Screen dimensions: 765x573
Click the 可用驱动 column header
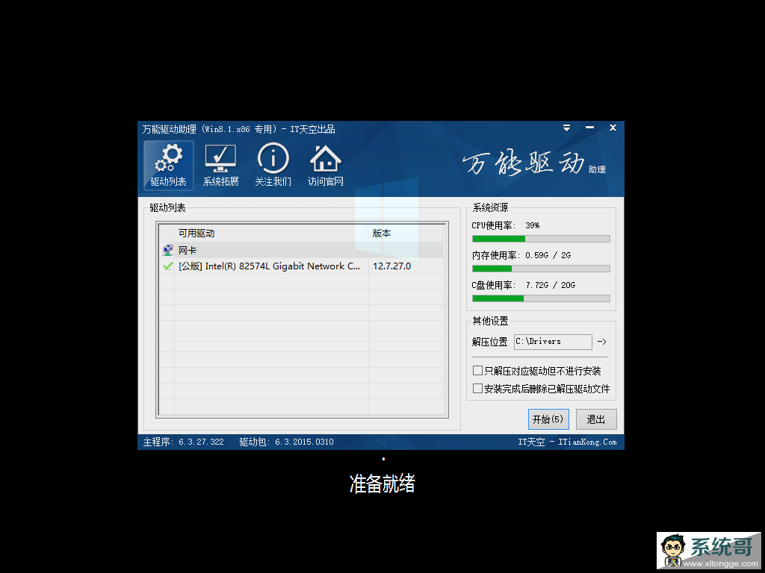click(270, 234)
